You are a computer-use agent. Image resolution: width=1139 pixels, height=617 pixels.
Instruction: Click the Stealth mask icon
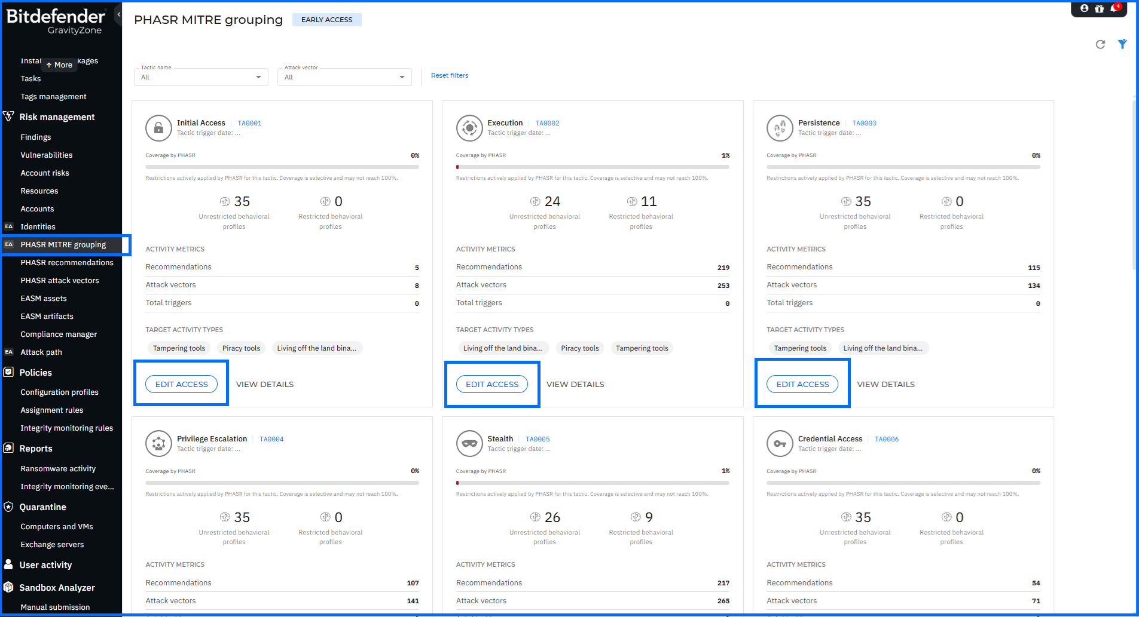pyautogui.click(x=469, y=444)
